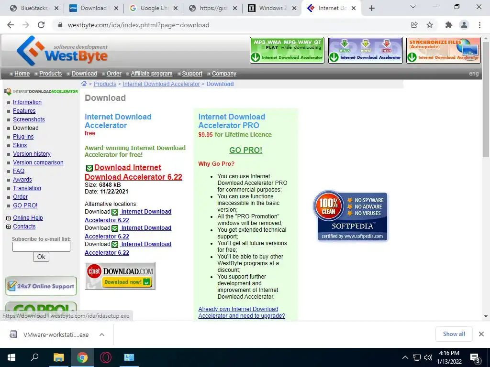
Task: Expand hidden system tray icons
Action: pyautogui.click(x=405, y=357)
